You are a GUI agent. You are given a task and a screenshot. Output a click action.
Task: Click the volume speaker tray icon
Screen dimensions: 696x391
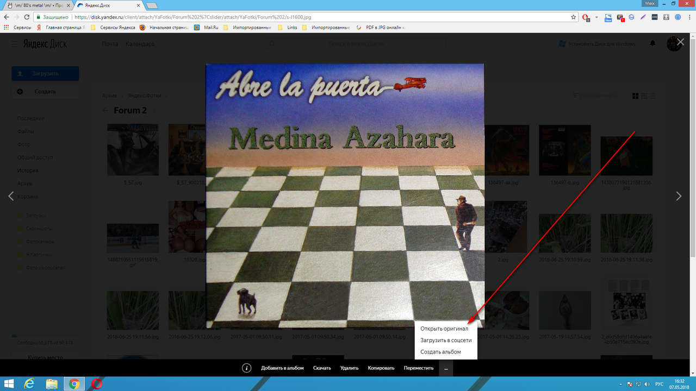(647, 384)
